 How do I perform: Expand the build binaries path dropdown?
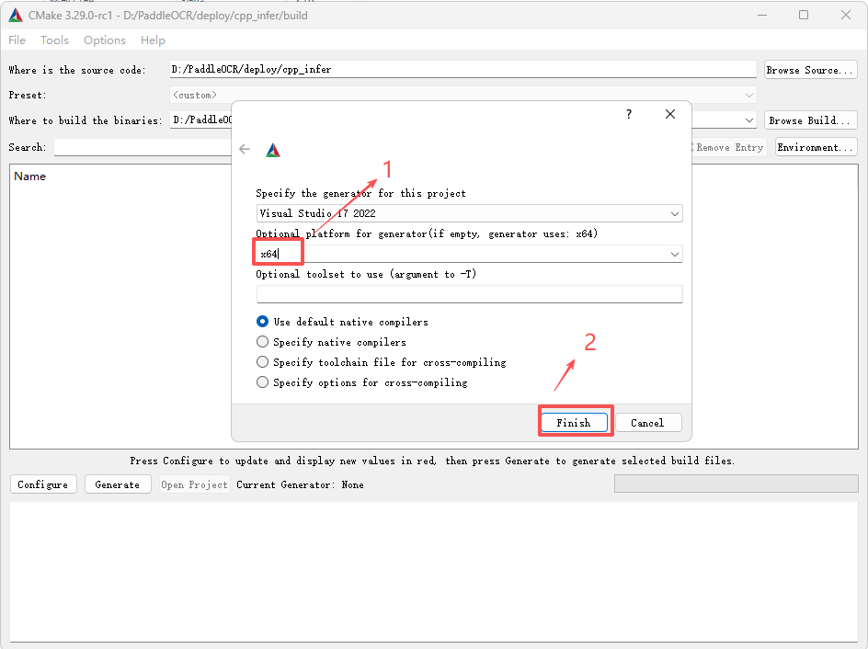(x=749, y=120)
